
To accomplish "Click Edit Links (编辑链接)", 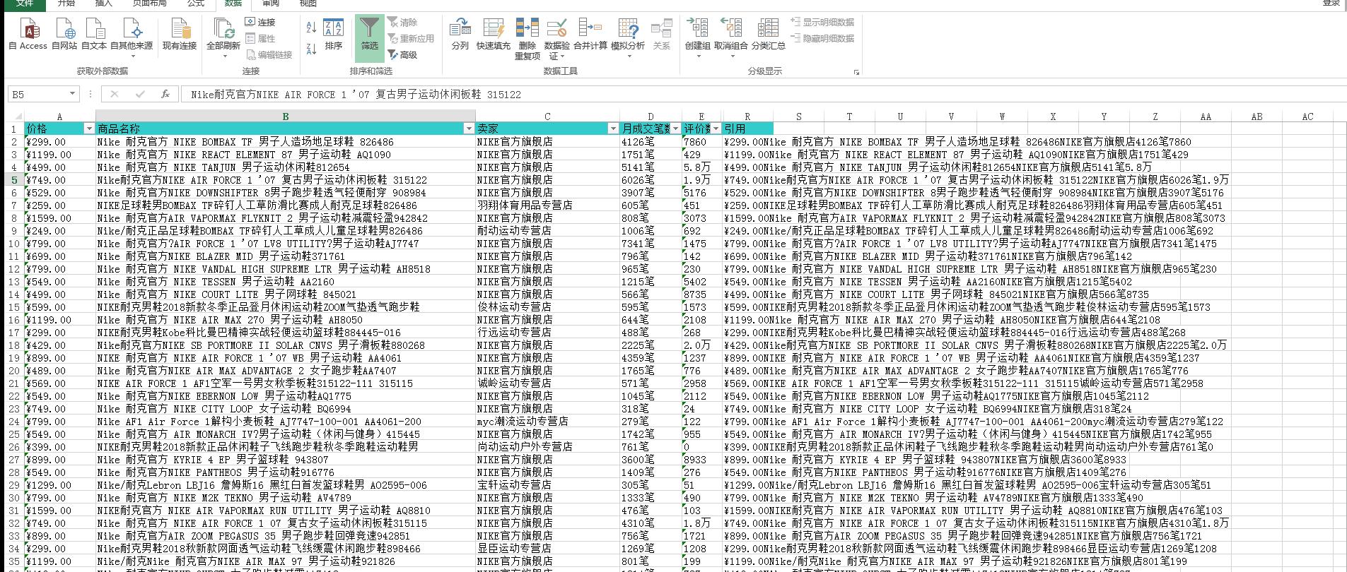I will pos(269,54).
